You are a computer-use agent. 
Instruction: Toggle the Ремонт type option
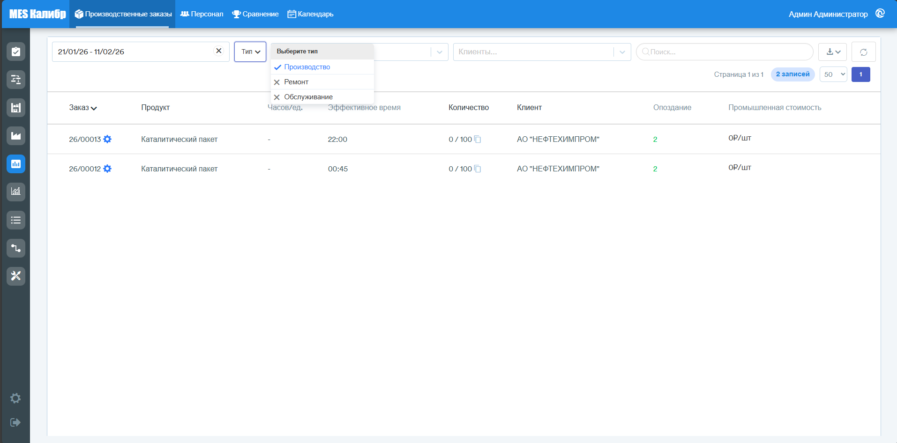coord(322,82)
